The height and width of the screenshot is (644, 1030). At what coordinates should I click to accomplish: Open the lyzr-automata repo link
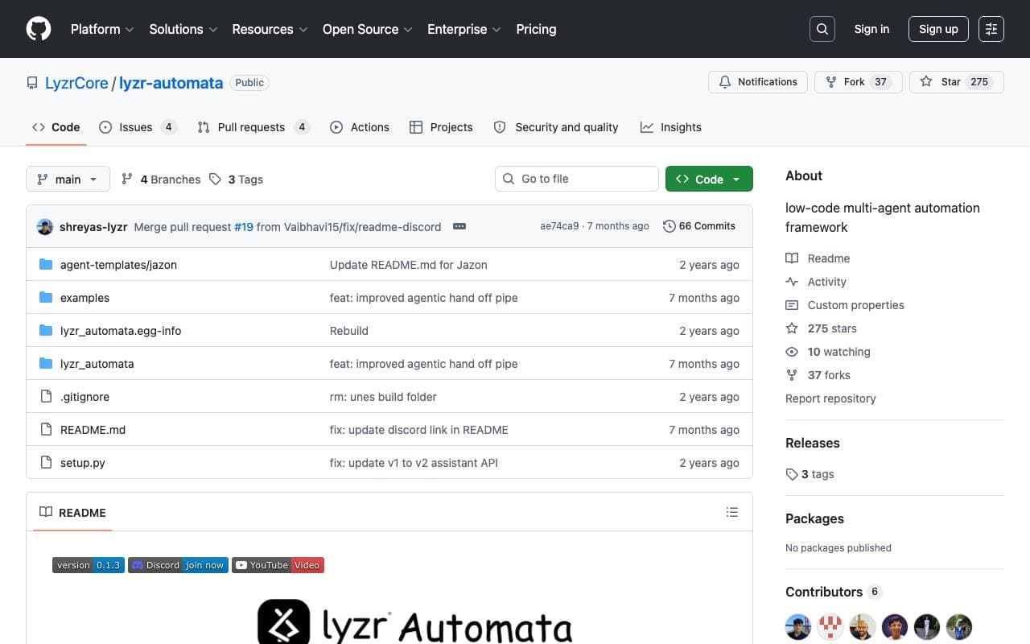pyautogui.click(x=171, y=83)
